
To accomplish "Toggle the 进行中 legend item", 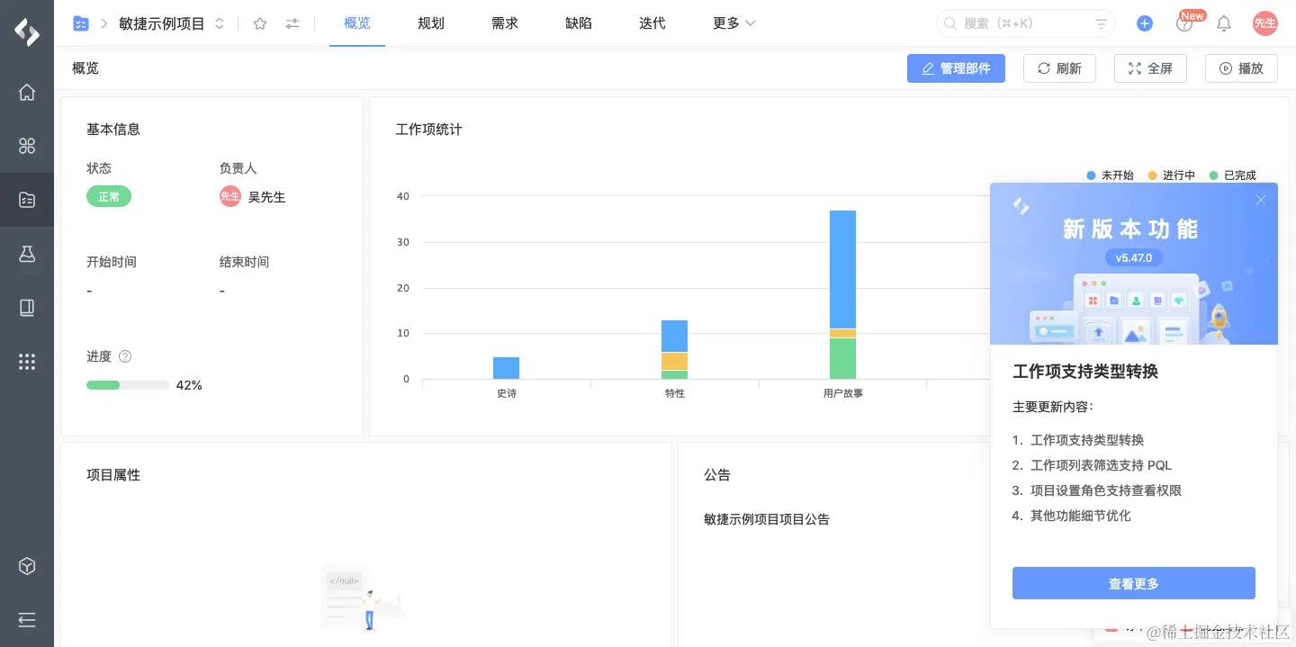I will click(1172, 175).
